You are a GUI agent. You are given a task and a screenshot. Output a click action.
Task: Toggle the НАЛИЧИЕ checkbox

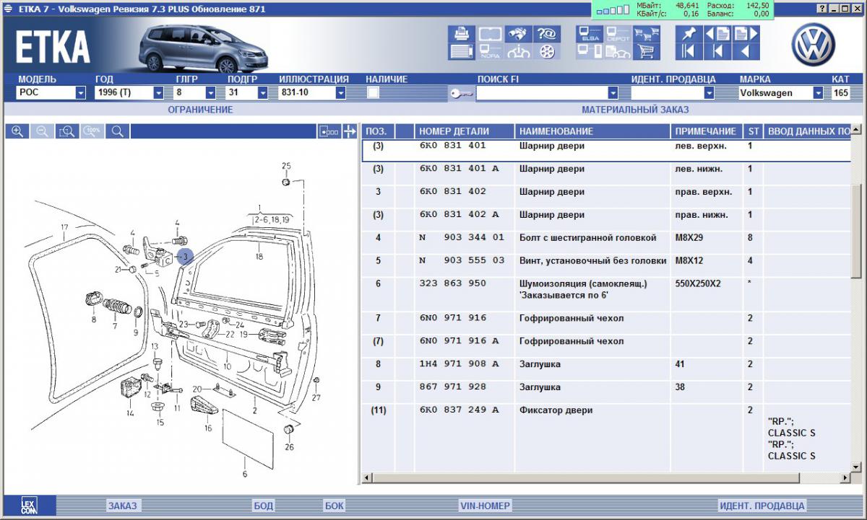[373, 92]
